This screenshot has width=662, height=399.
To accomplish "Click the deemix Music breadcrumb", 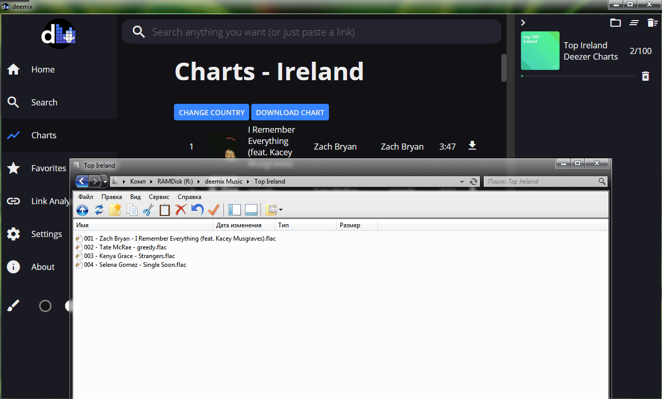I will [223, 182].
